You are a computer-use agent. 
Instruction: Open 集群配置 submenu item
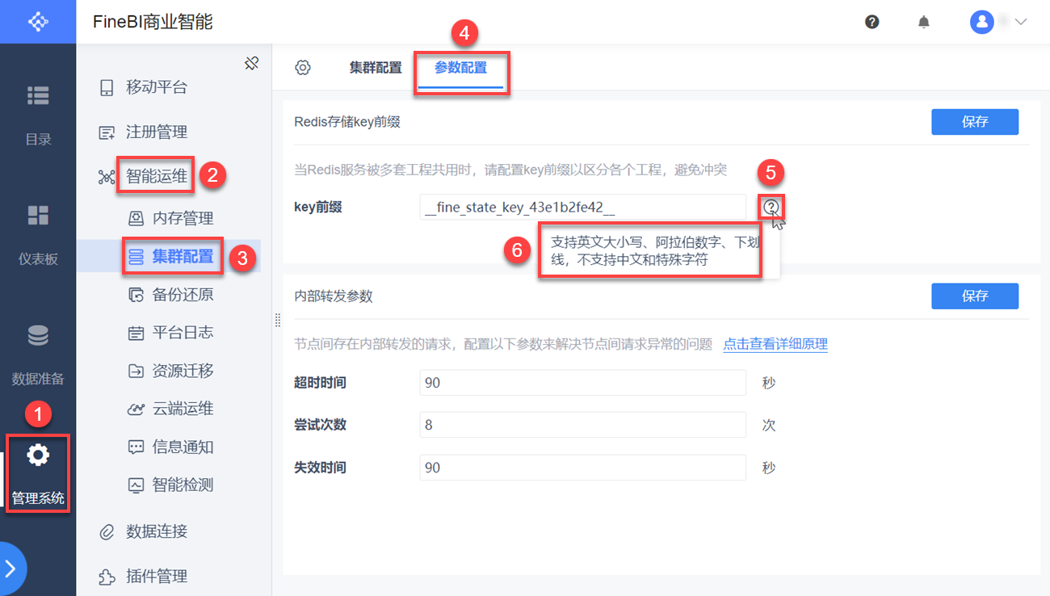[x=183, y=257]
